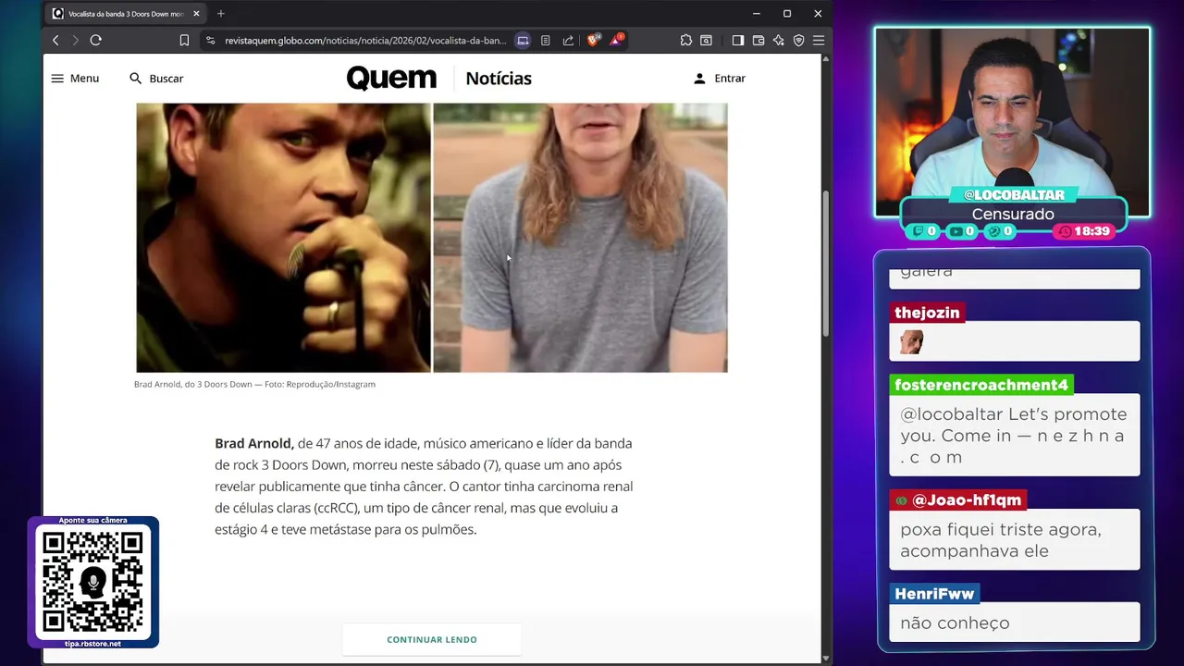Click the bold name Brad Arnold in article
The image size is (1184, 666).
pos(254,443)
